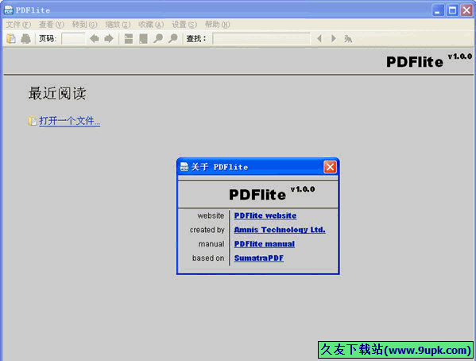This screenshot has width=476, height=361.
Task: Click the 页码 page number field
Action: pyautogui.click(x=73, y=39)
